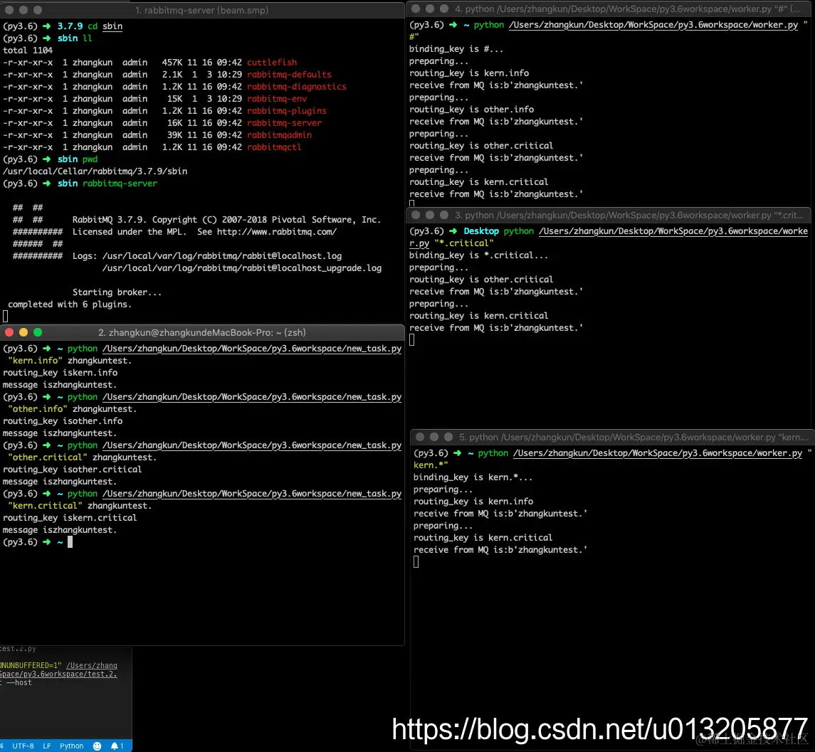The image size is (815, 752).
Task: Click the "Starting broker..." line
Action: pyautogui.click(x=117, y=292)
